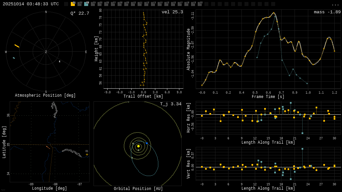The width and height of the screenshot is (342, 192).
Task: Click the teal meteor track in polar plot
Action: [x=14, y=58]
